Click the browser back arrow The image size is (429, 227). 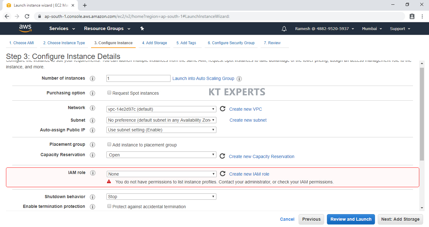(7, 16)
